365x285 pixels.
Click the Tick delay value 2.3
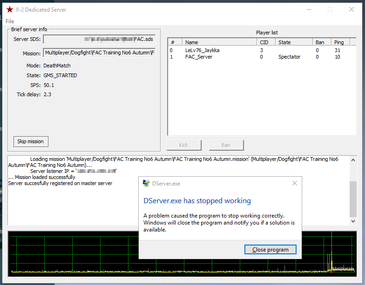click(47, 94)
